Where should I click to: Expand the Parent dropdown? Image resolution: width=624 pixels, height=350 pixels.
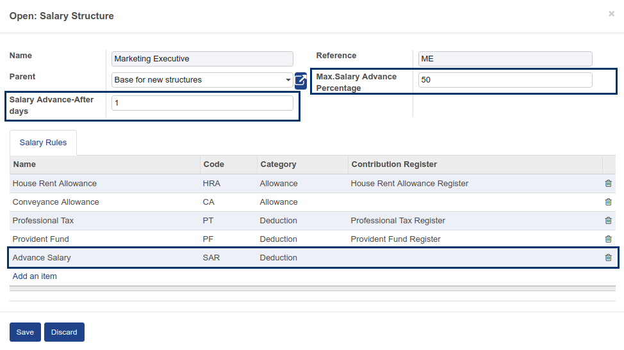(x=288, y=80)
